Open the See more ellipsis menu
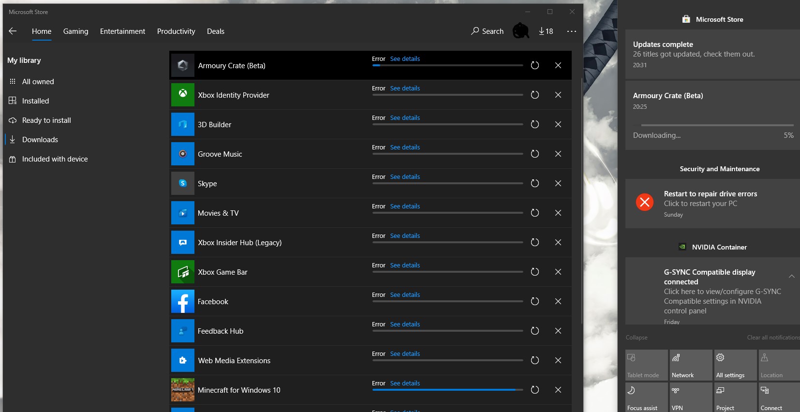 tap(571, 31)
